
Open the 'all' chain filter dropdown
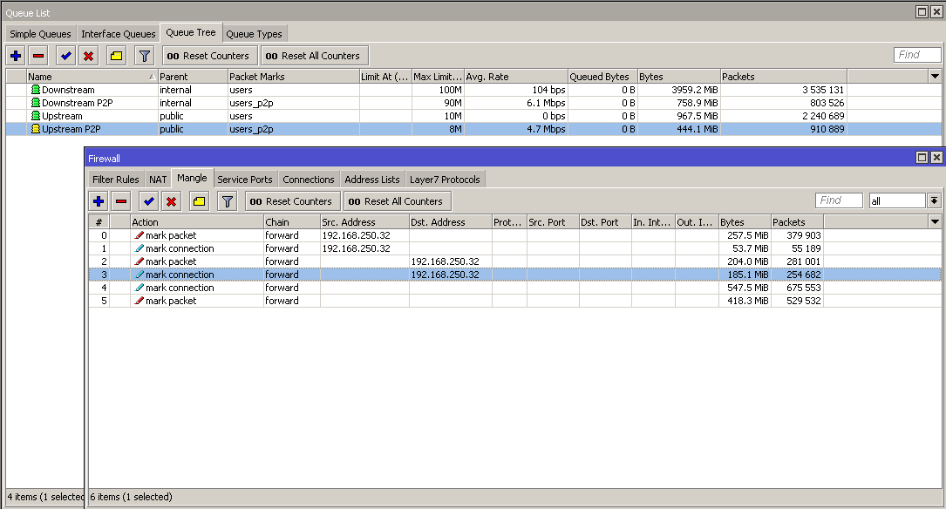(934, 200)
